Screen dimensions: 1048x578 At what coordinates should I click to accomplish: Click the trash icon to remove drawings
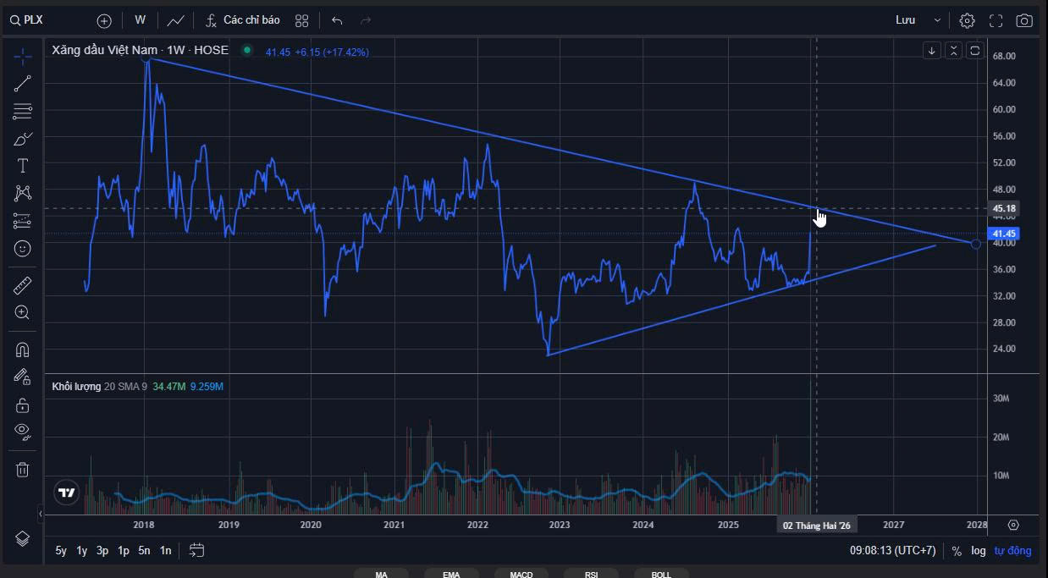pos(23,469)
